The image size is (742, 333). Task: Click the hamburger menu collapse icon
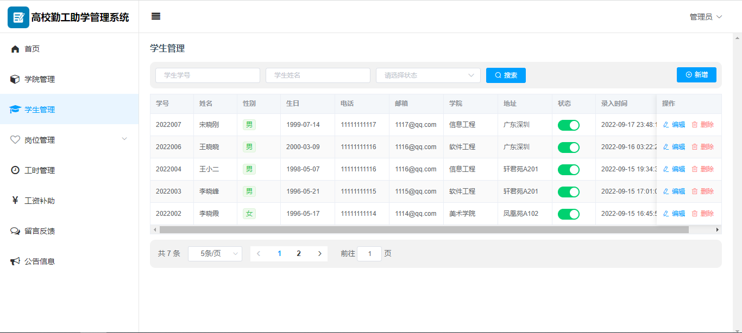156,16
